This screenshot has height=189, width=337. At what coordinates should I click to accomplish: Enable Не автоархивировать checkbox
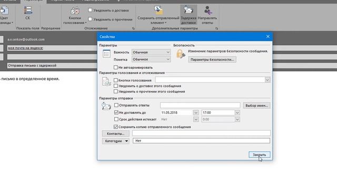pos(116,67)
